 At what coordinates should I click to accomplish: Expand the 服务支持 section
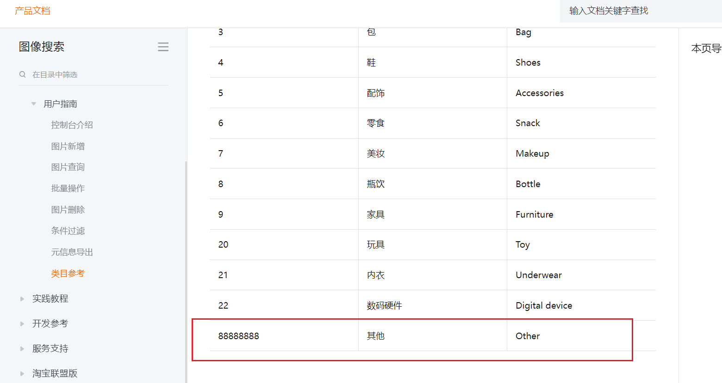pos(22,349)
